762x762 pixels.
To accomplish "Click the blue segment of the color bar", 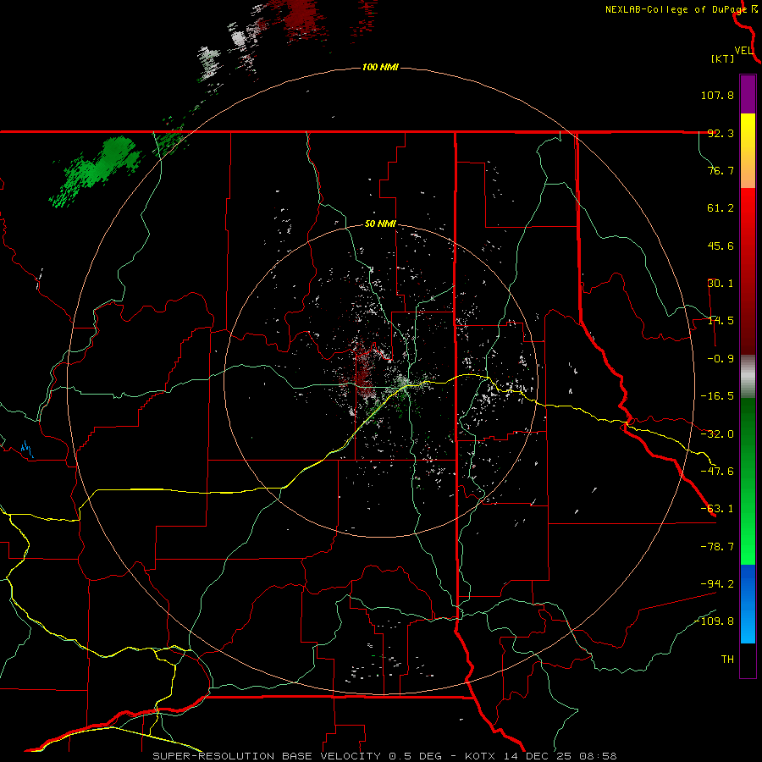I will click(748, 604).
